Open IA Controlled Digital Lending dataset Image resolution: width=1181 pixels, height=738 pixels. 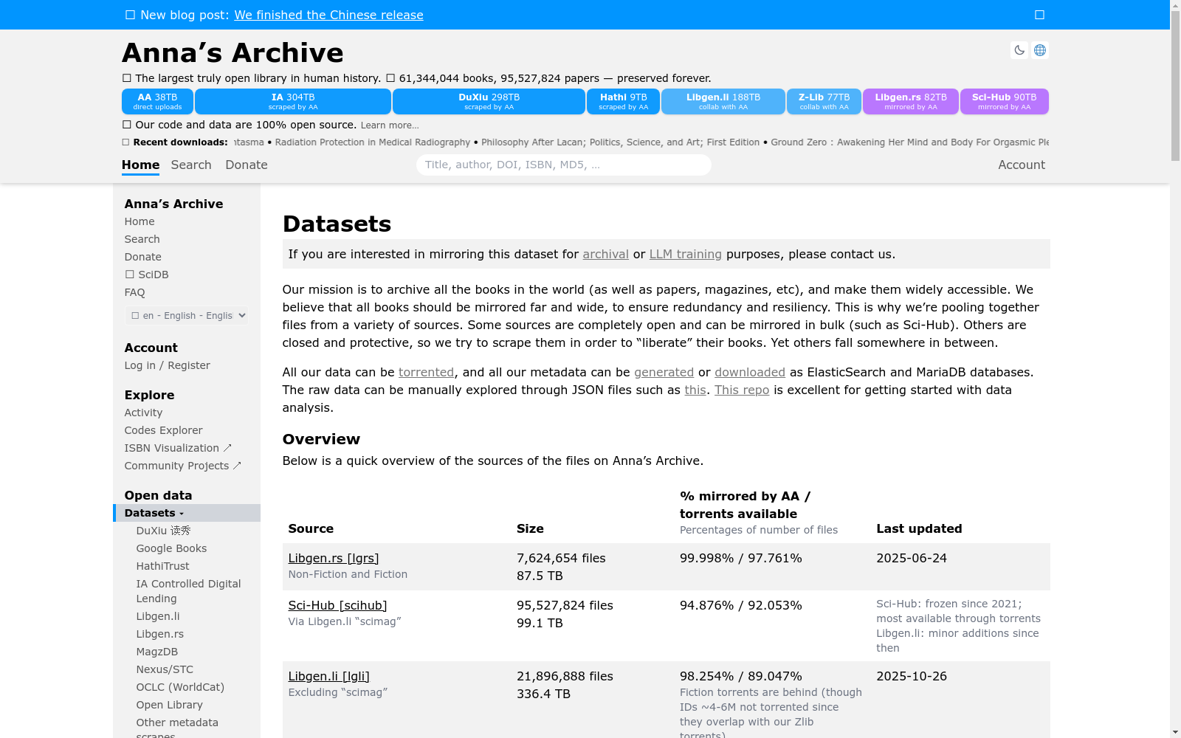point(188,591)
